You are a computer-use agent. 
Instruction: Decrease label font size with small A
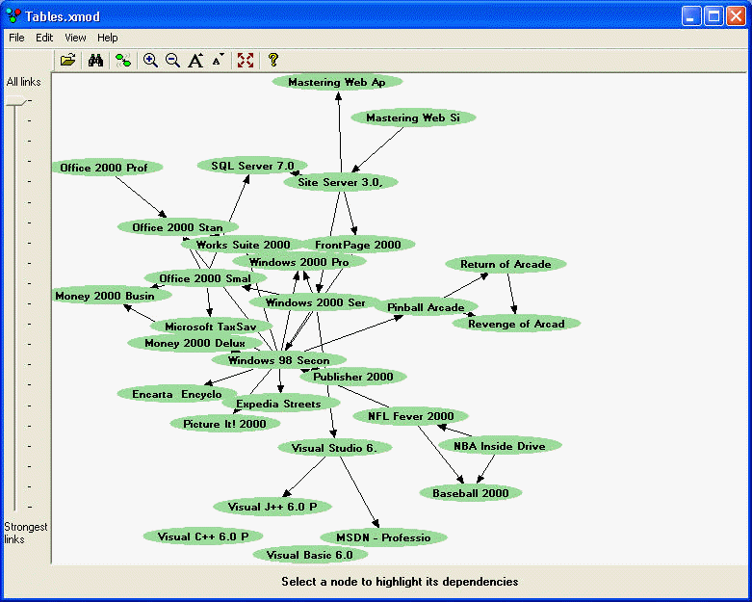point(218,60)
